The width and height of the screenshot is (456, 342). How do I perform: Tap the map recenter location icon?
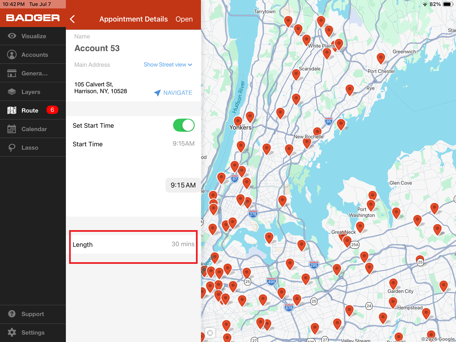pyautogui.click(x=210, y=333)
